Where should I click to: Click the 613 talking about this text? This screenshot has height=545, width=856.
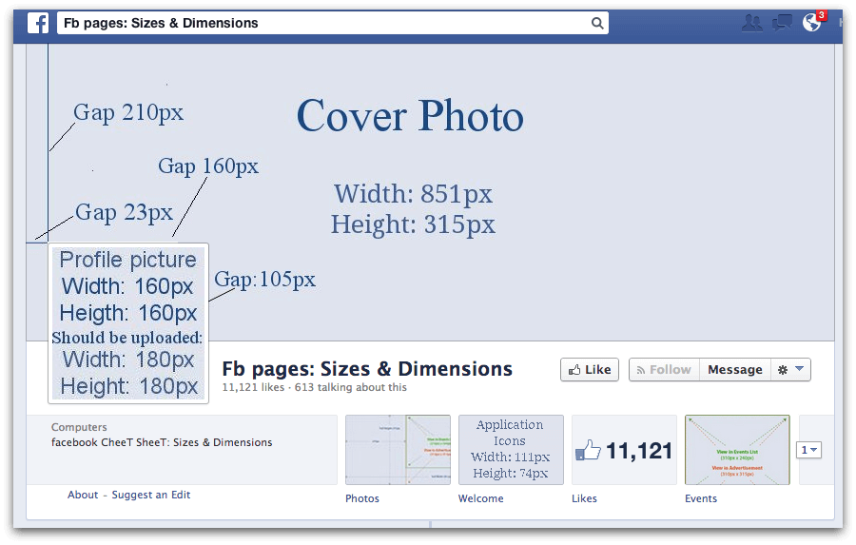click(x=350, y=387)
